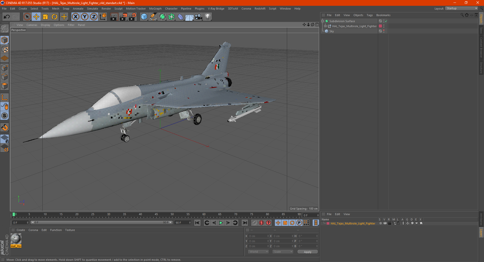
Task: Open the Content Browser side tab
Action: (481, 47)
